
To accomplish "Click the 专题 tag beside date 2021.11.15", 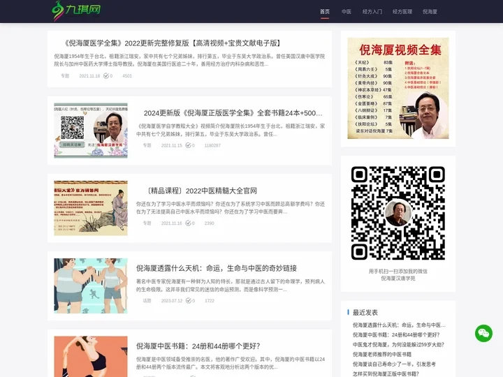I will pyautogui.click(x=147, y=145).
